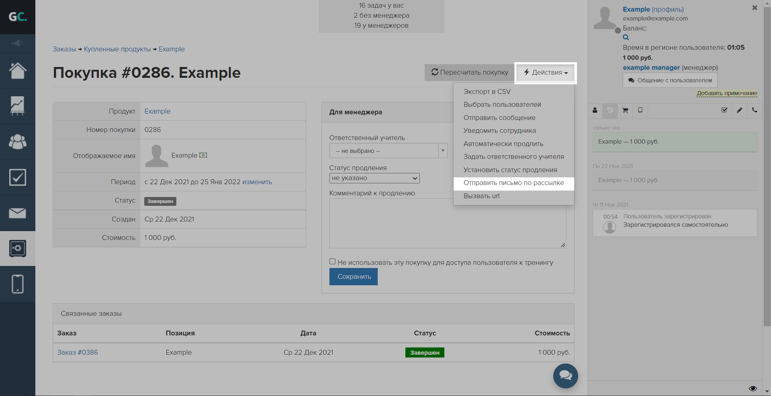This screenshot has width=771, height=396.
Task: Check 'Не использовать эту покупку' checkbox
Action: coord(332,262)
